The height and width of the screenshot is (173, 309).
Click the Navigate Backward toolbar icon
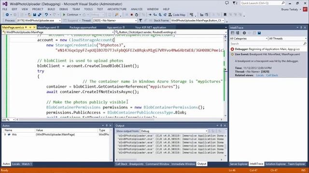point(7,15)
